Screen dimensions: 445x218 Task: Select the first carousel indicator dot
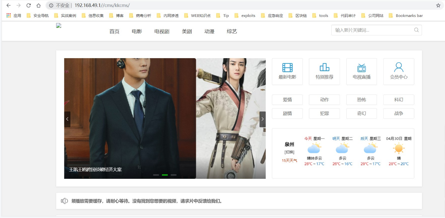point(156,175)
